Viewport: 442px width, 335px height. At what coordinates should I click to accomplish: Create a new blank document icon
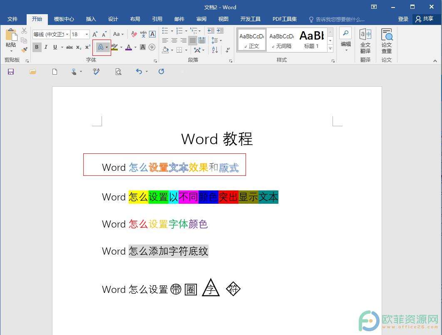click(55, 72)
